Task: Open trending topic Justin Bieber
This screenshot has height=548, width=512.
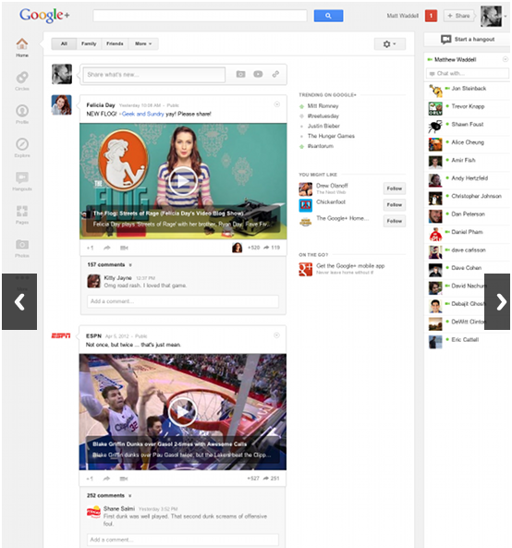Action: tap(323, 126)
